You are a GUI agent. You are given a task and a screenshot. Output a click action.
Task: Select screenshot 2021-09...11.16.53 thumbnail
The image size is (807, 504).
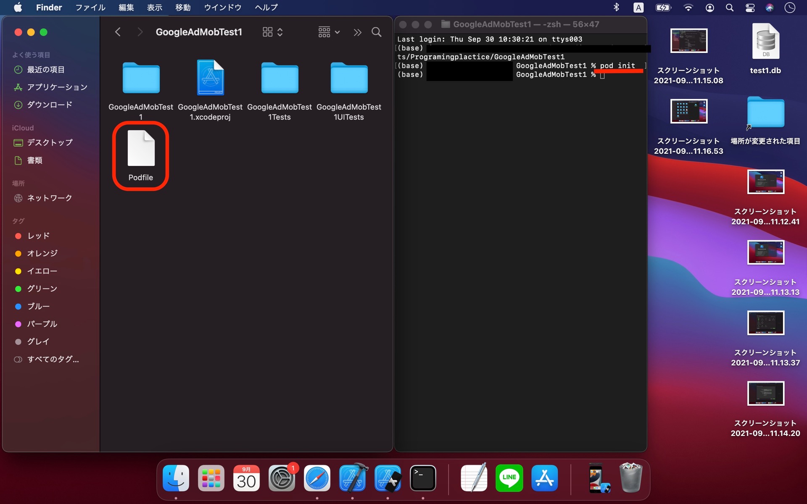[688, 111]
